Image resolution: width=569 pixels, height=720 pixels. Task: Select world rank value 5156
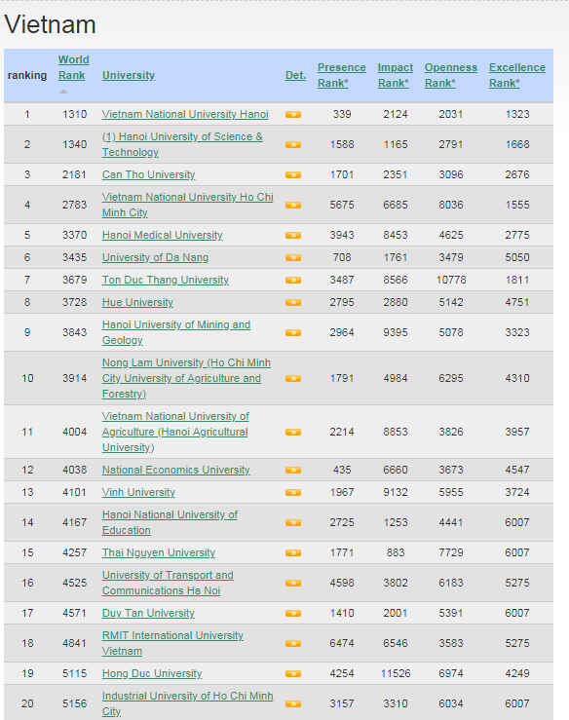pyautogui.click(x=74, y=704)
